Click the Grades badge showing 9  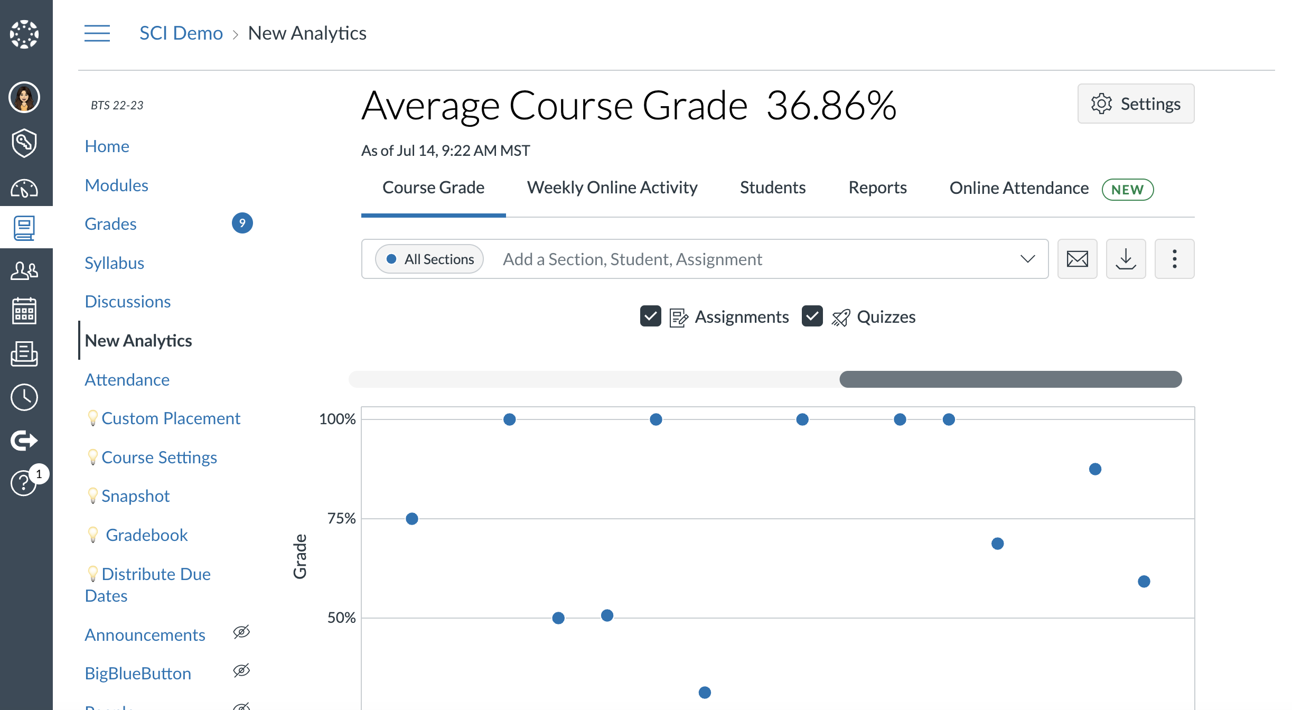242,223
